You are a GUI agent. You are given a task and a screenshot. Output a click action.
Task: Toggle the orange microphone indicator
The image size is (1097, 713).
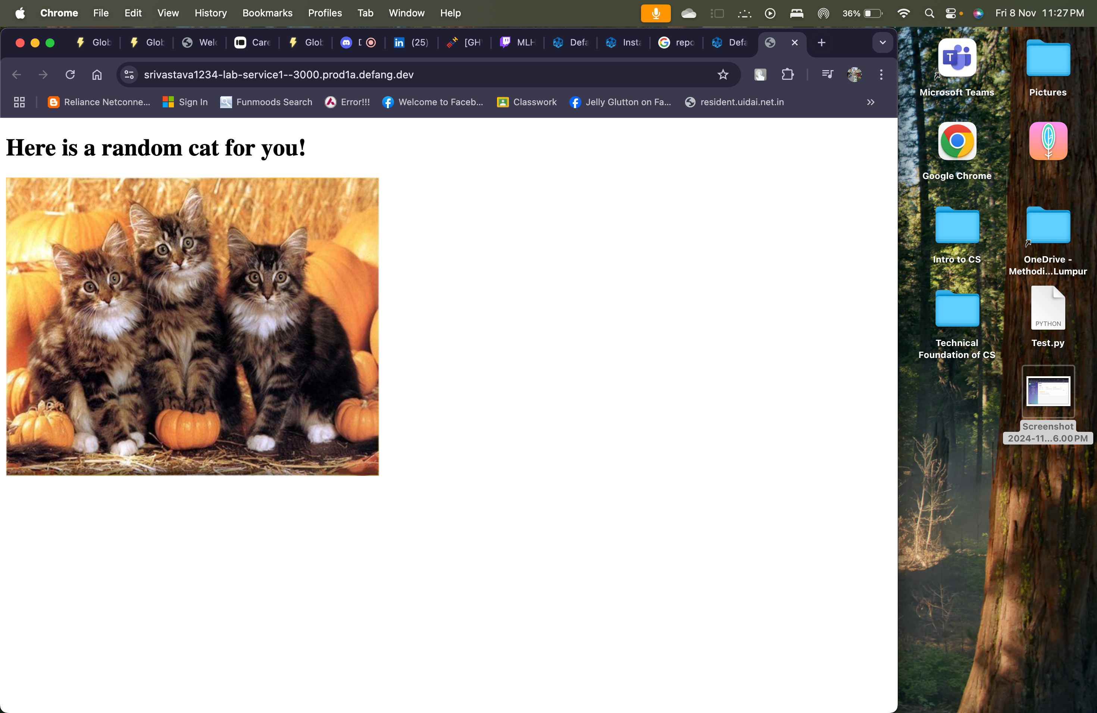[656, 13]
